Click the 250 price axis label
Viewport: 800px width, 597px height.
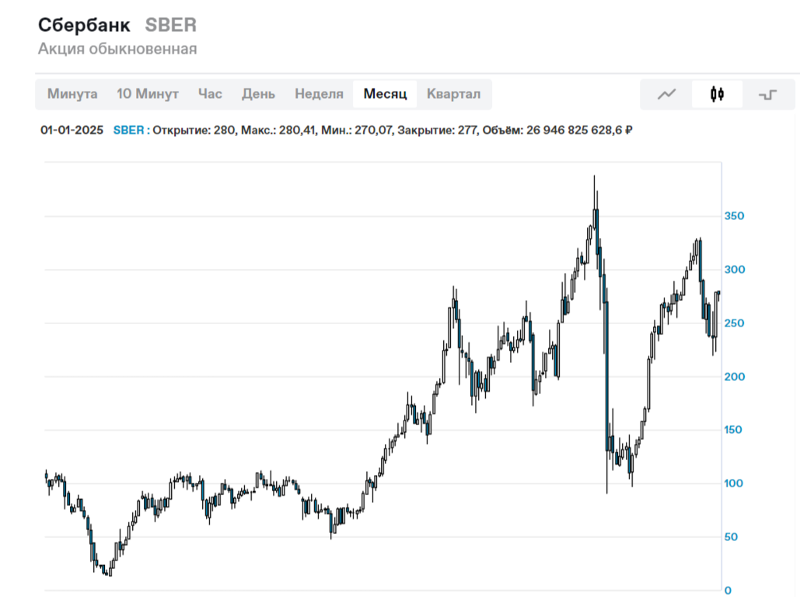[x=734, y=323]
